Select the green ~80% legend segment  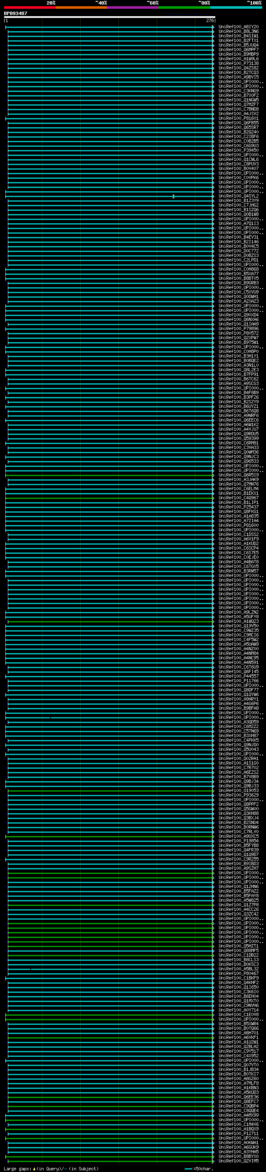click(185, 7)
